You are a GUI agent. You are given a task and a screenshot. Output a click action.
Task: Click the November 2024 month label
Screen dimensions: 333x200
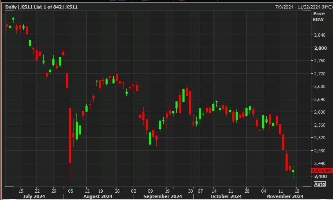click(285, 196)
